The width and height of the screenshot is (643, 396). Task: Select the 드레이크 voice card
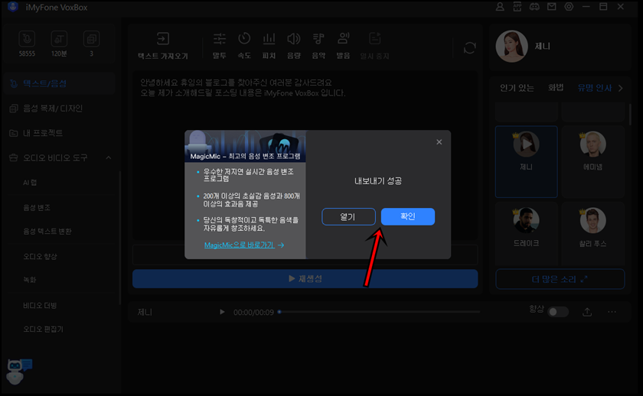[x=526, y=233]
